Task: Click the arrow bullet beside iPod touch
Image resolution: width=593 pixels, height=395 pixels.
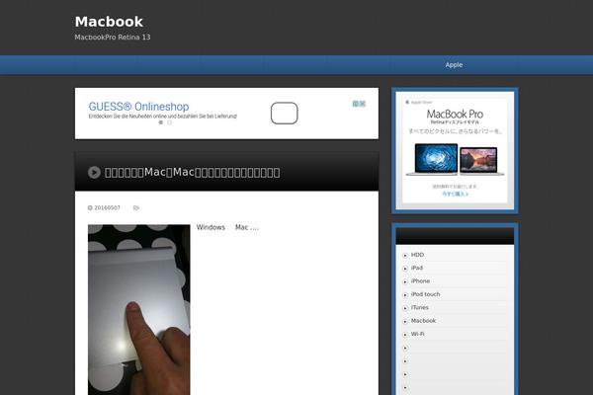Action: pyautogui.click(x=405, y=295)
